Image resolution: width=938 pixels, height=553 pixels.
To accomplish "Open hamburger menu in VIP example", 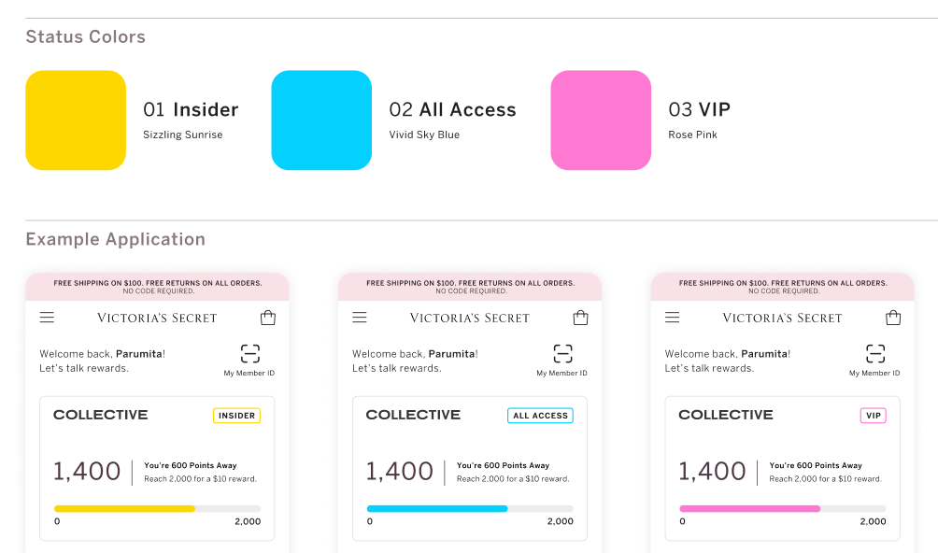I will click(x=672, y=318).
